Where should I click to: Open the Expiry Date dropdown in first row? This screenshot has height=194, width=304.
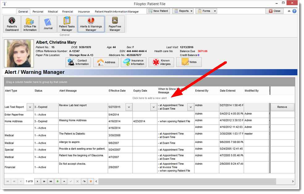(154, 107)
